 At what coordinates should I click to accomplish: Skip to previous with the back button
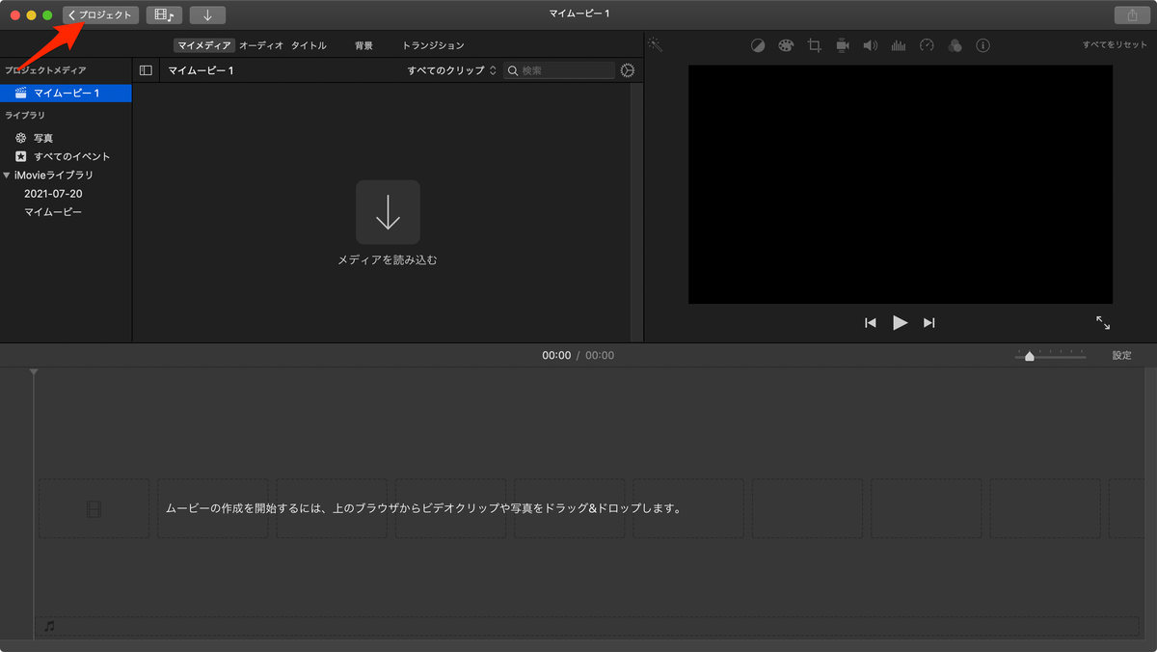(x=871, y=323)
